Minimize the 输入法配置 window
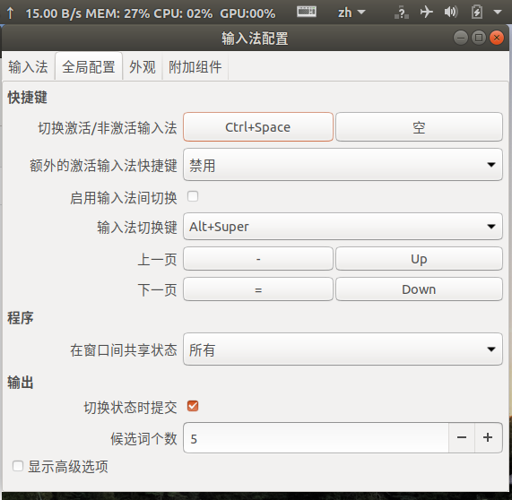Screen dimensions: 512x500 pyautogui.click(x=461, y=39)
